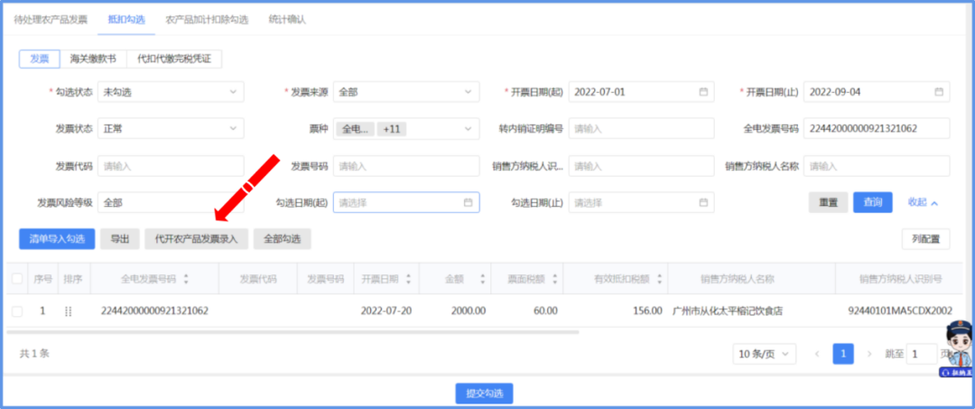The width and height of the screenshot is (975, 409).
Task: Open the 10 条/页 page size dropdown
Action: tap(764, 354)
